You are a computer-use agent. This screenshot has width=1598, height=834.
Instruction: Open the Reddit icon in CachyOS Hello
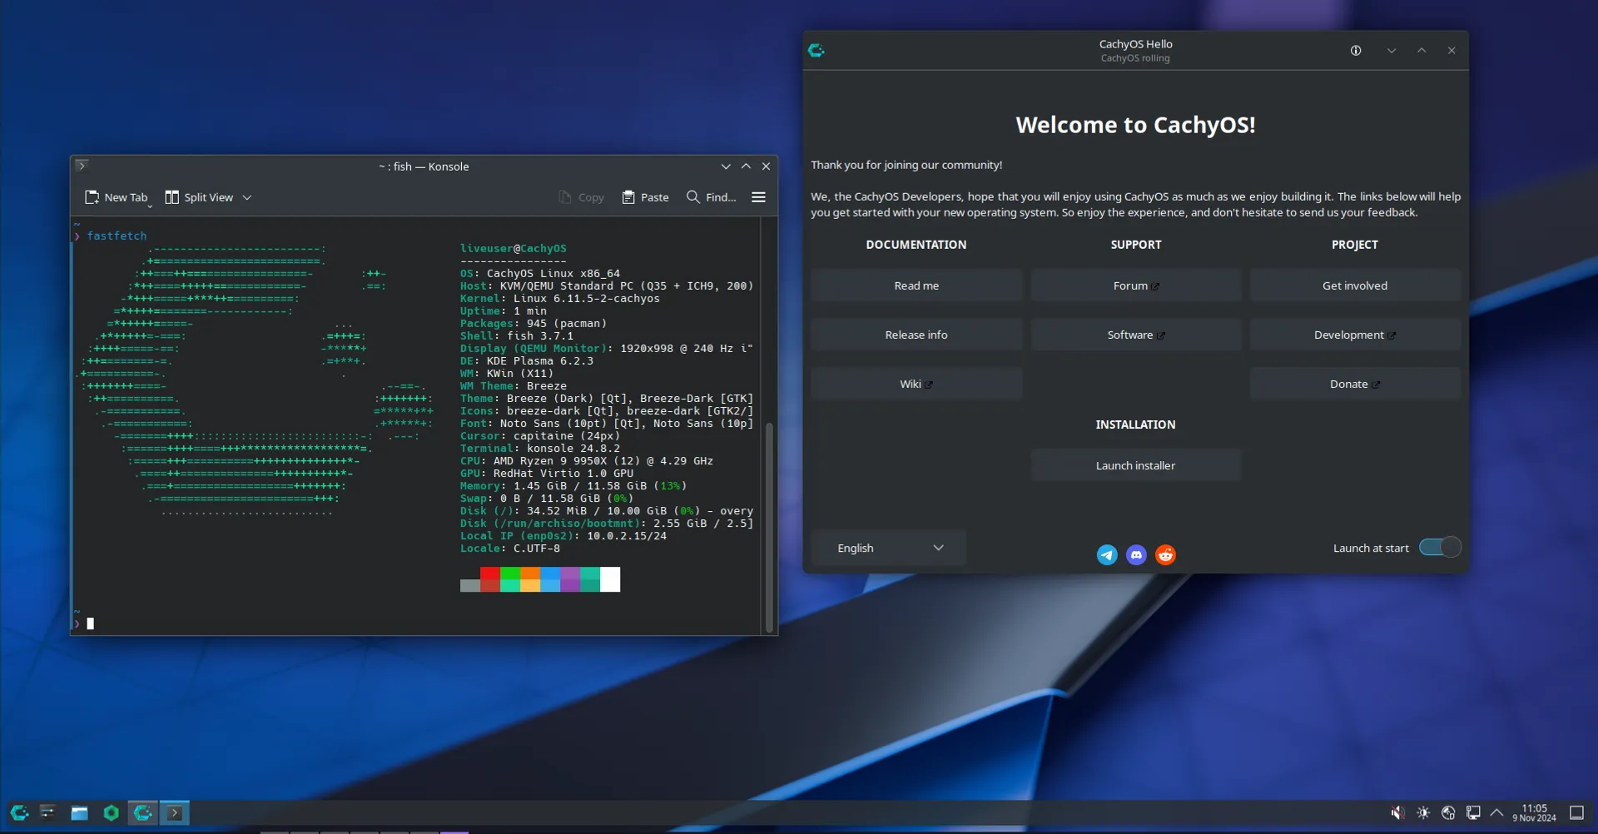pyautogui.click(x=1165, y=554)
